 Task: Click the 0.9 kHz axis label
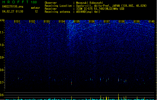point(2,57)
